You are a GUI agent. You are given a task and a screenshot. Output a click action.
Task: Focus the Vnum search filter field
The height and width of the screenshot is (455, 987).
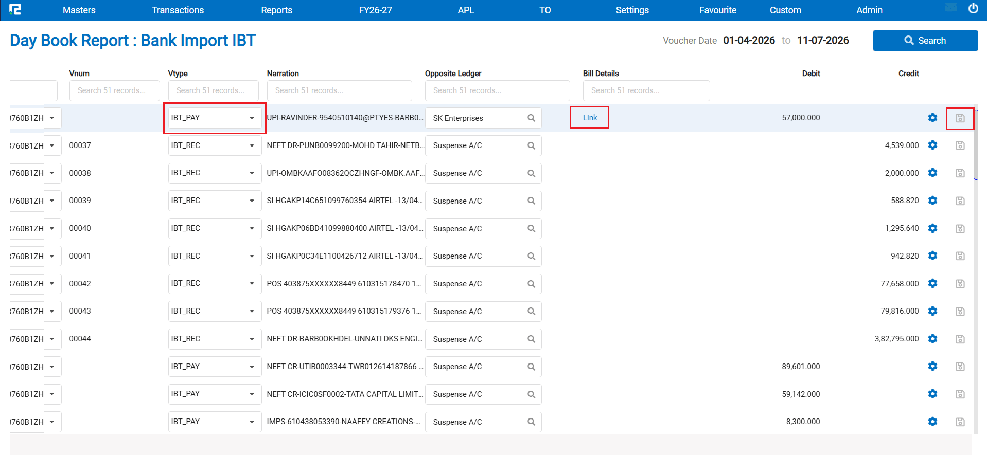[114, 90]
